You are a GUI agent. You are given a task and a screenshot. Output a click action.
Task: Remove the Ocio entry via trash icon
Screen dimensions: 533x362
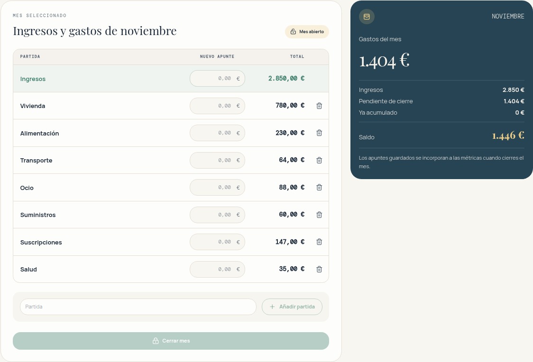point(319,188)
